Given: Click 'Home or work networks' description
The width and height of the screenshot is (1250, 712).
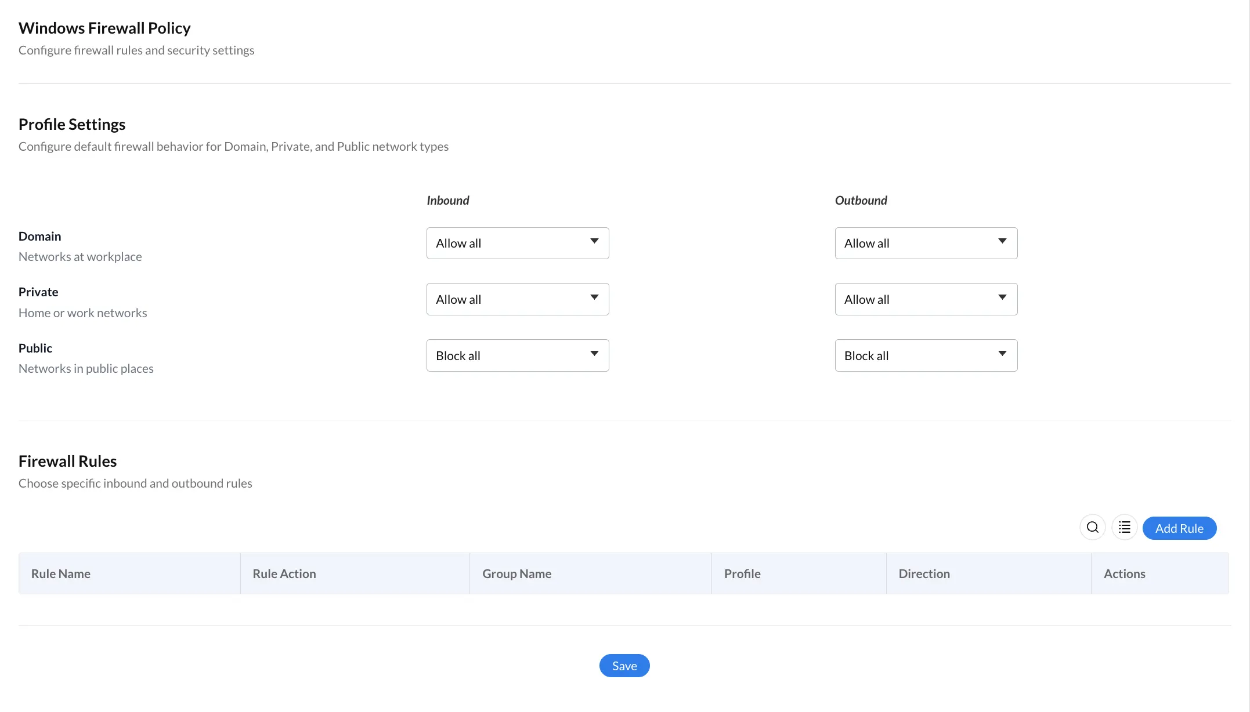Looking at the screenshot, I should pyautogui.click(x=83, y=313).
